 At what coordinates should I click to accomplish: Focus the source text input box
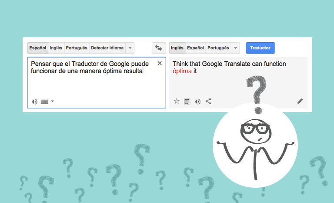tap(97, 83)
